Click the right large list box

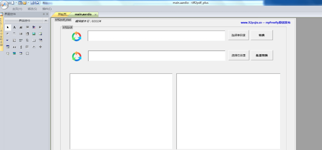pyautogui.click(x=228, y=111)
